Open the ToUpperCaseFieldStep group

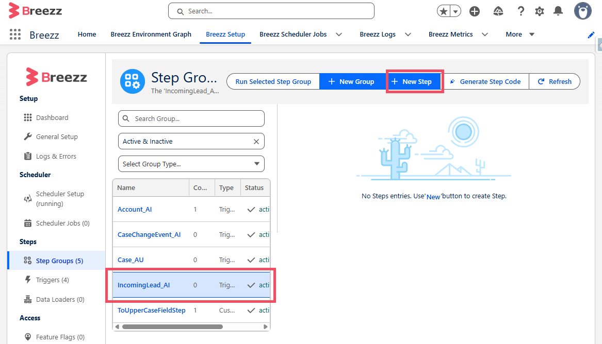coord(151,311)
